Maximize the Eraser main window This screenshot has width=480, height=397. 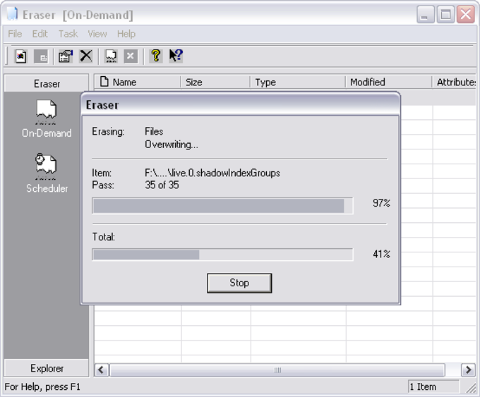pyautogui.click(x=445, y=14)
